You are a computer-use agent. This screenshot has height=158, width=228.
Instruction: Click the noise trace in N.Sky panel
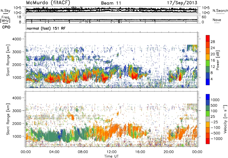(111, 10)
